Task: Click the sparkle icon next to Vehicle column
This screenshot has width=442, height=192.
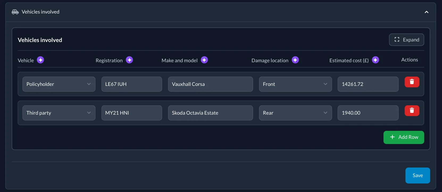Action: click(40, 60)
